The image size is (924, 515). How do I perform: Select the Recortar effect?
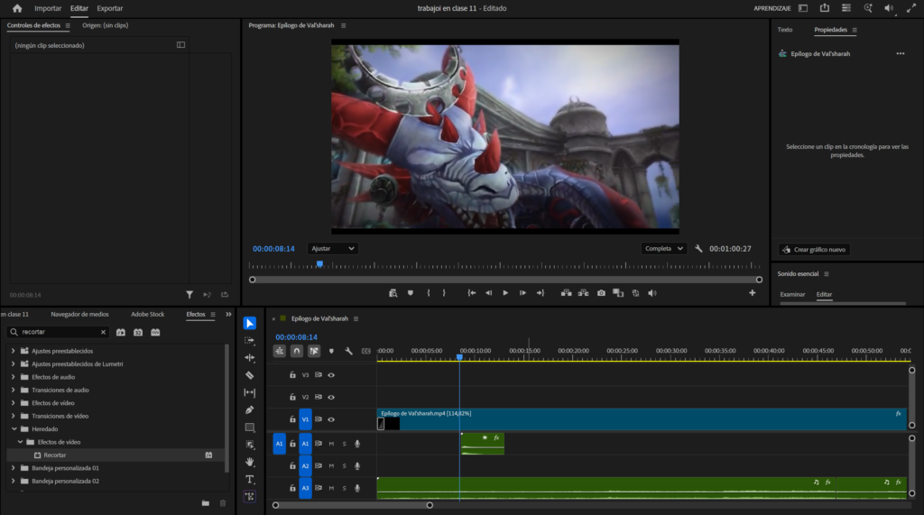coord(55,455)
